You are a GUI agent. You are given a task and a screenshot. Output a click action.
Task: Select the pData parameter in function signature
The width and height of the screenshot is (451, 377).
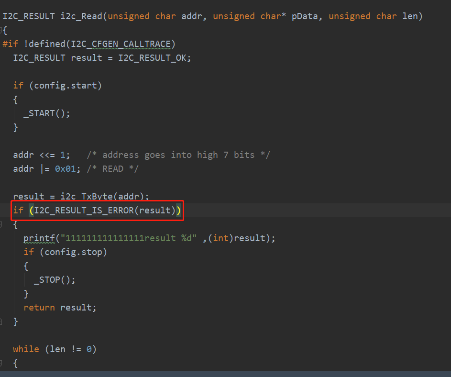tap(305, 16)
